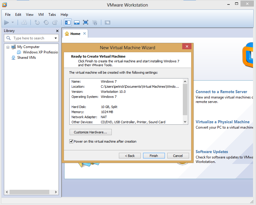This screenshot has width=256, height=205.
Task: Close the Home tab
Action: [85, 33]
